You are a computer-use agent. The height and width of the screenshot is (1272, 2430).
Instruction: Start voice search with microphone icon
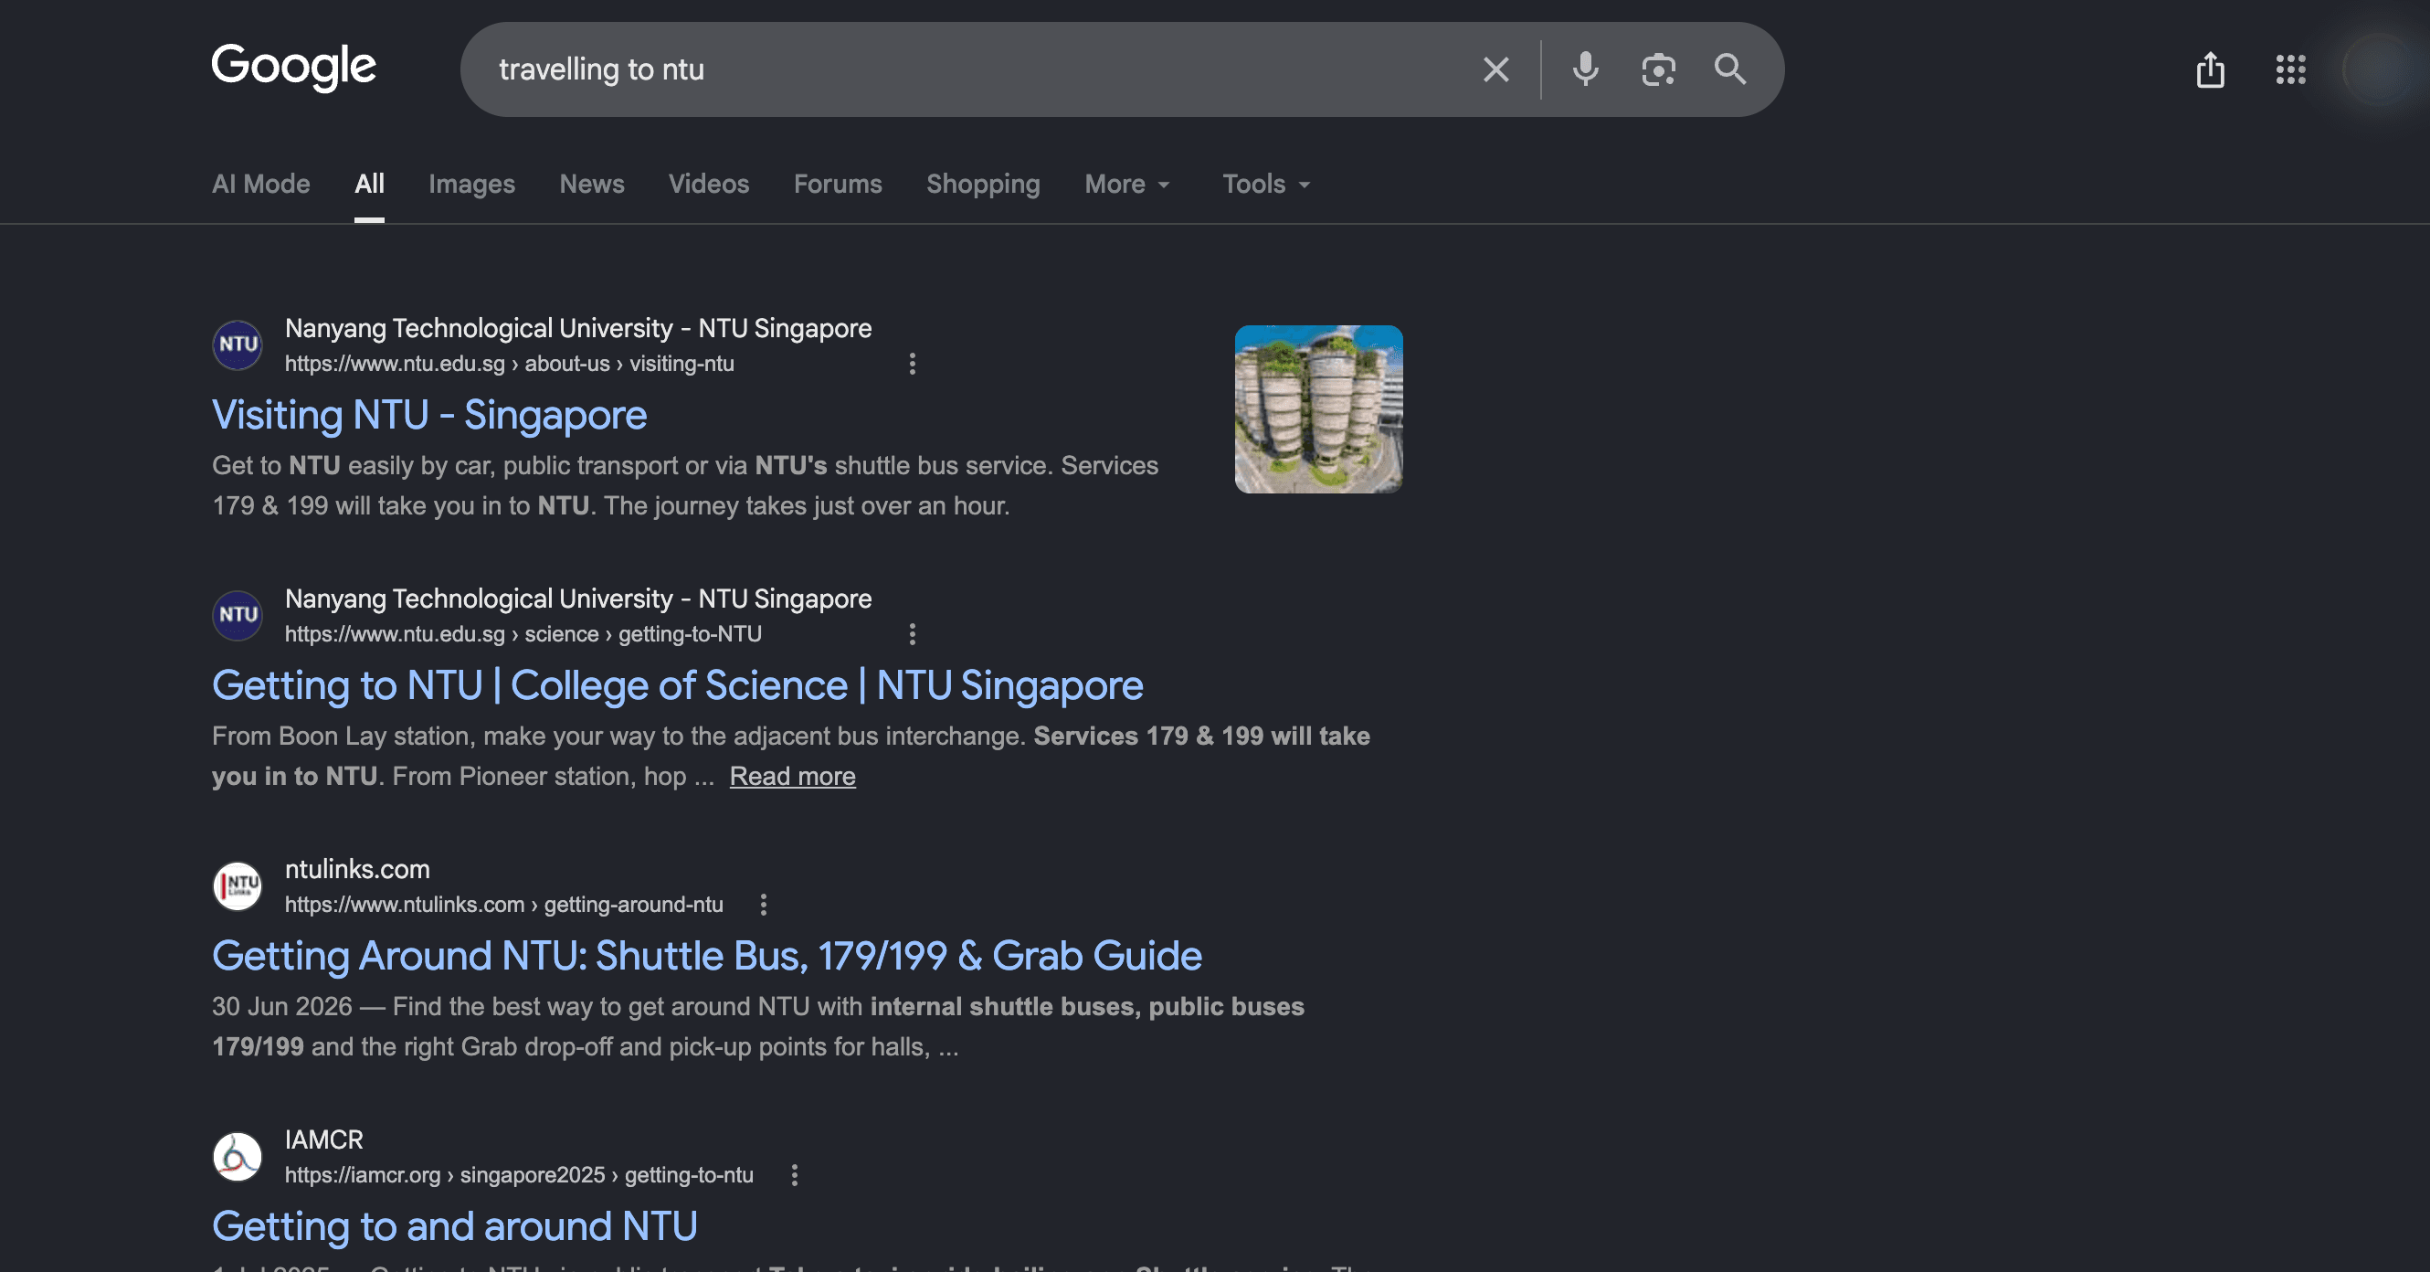tap(1586, 69)
